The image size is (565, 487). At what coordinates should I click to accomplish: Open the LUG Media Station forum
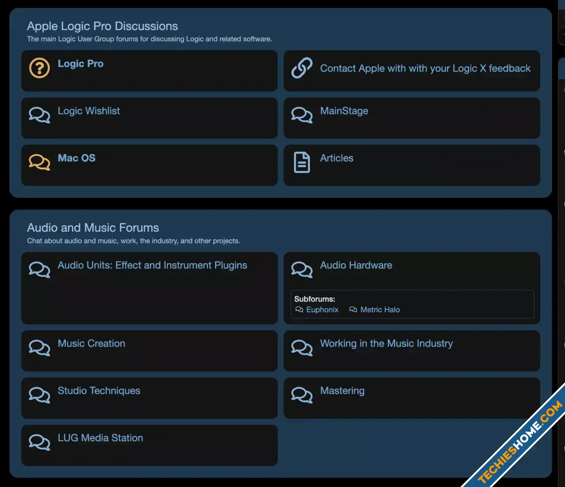coord(100,438)
